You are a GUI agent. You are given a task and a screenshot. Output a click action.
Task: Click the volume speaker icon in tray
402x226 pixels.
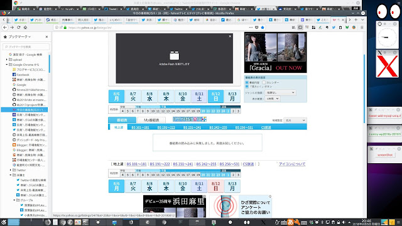tap(344, 222)
